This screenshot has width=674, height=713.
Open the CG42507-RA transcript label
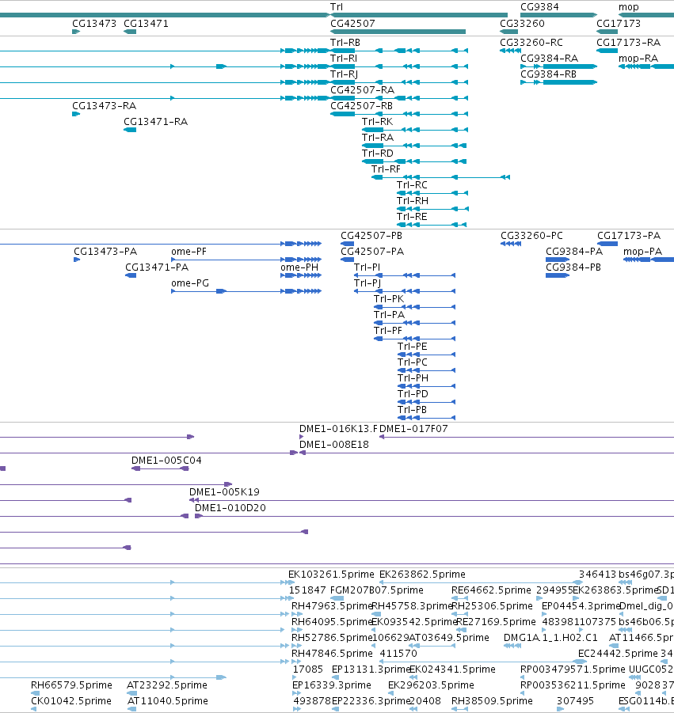(x=362, y=90)
